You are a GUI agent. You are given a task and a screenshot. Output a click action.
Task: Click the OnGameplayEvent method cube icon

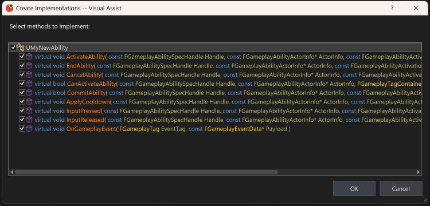[29, 129]
